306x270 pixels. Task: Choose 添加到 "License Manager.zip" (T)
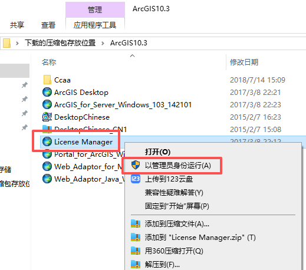click(x=200, y=237)
